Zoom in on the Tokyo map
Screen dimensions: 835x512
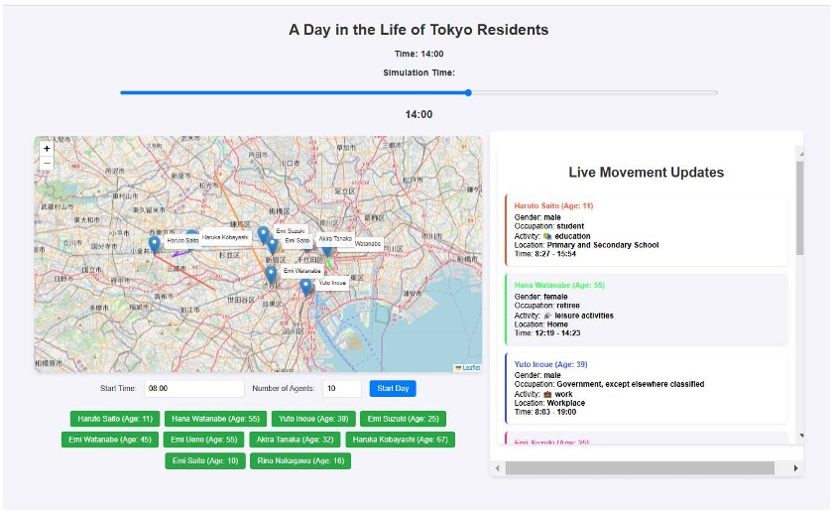click(47, 149)
